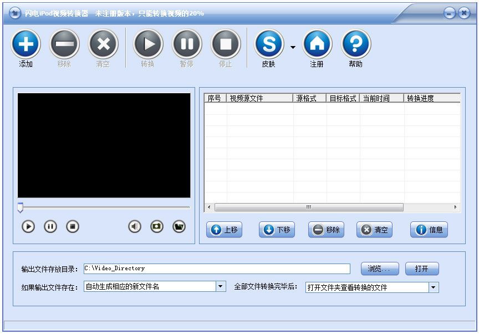The height and width of the screenshot is (334, 479).
Task: Click the 注册 registration icon
Action: pyautogui.click(x=317, y=44)
